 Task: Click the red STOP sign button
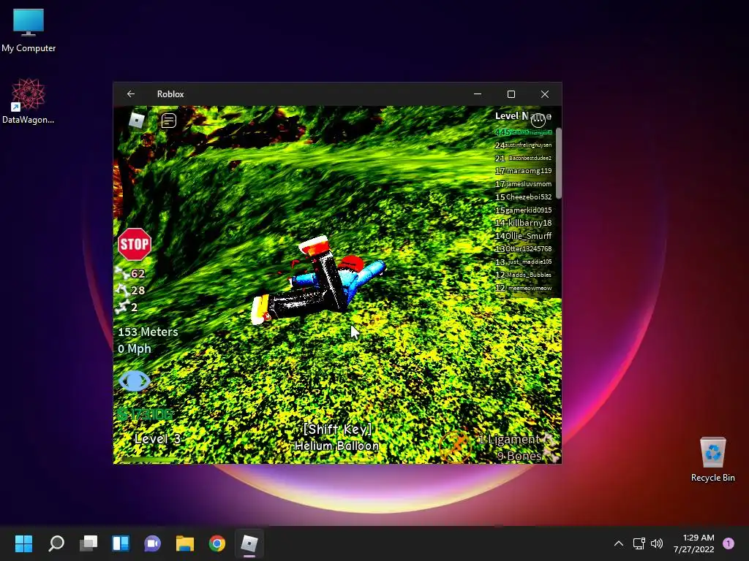[x=135, y=244]
